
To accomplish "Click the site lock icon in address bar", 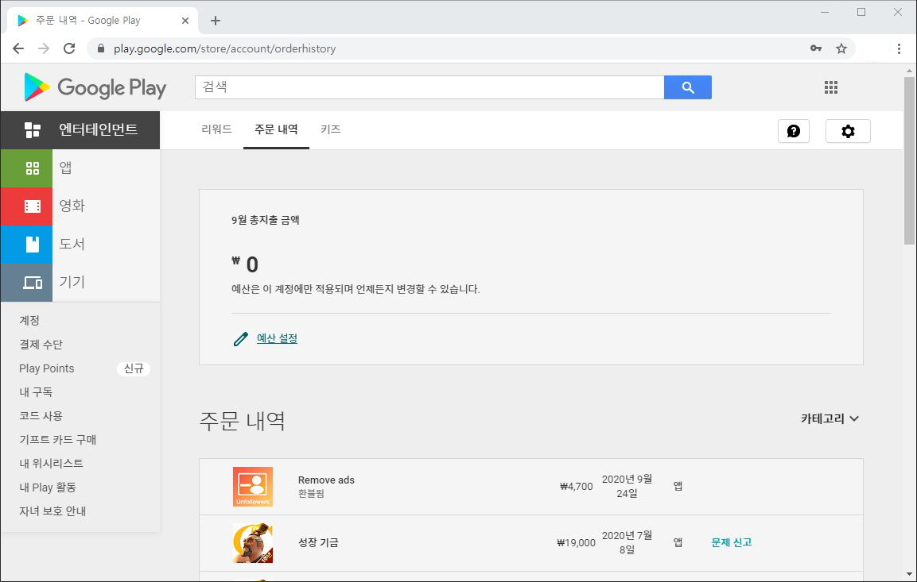I will click(x=100, y=48).
